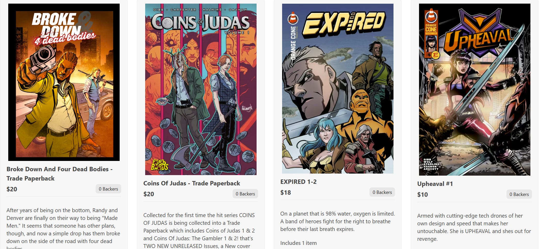Open the EXPIRED 1-2 reward title

tap(298, 182)
